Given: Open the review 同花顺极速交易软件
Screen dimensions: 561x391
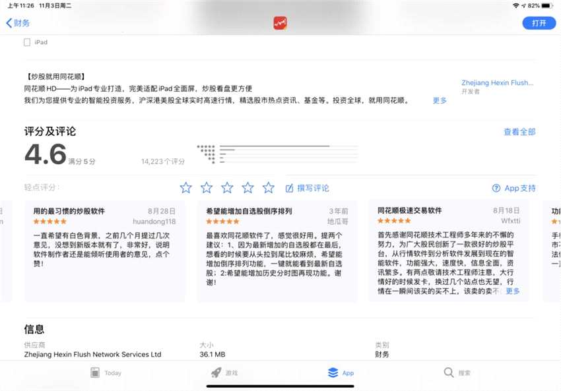Looking at the screenshot, I should pyautogui.click(x=448, y=251).
